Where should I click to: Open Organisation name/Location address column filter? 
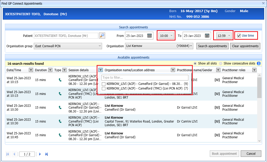(173, 70)
